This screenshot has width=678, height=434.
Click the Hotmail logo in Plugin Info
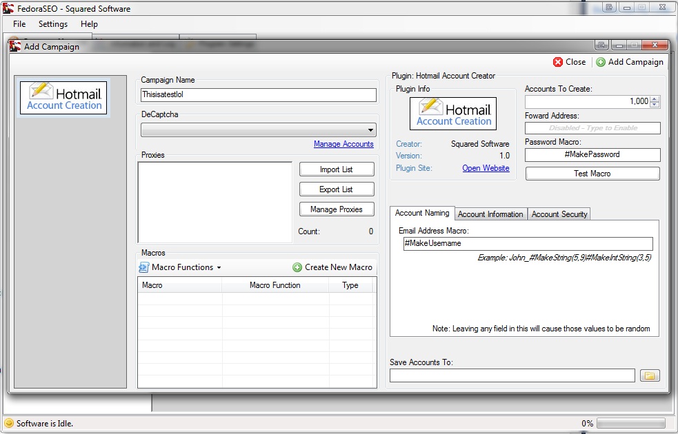coord(453,114)
